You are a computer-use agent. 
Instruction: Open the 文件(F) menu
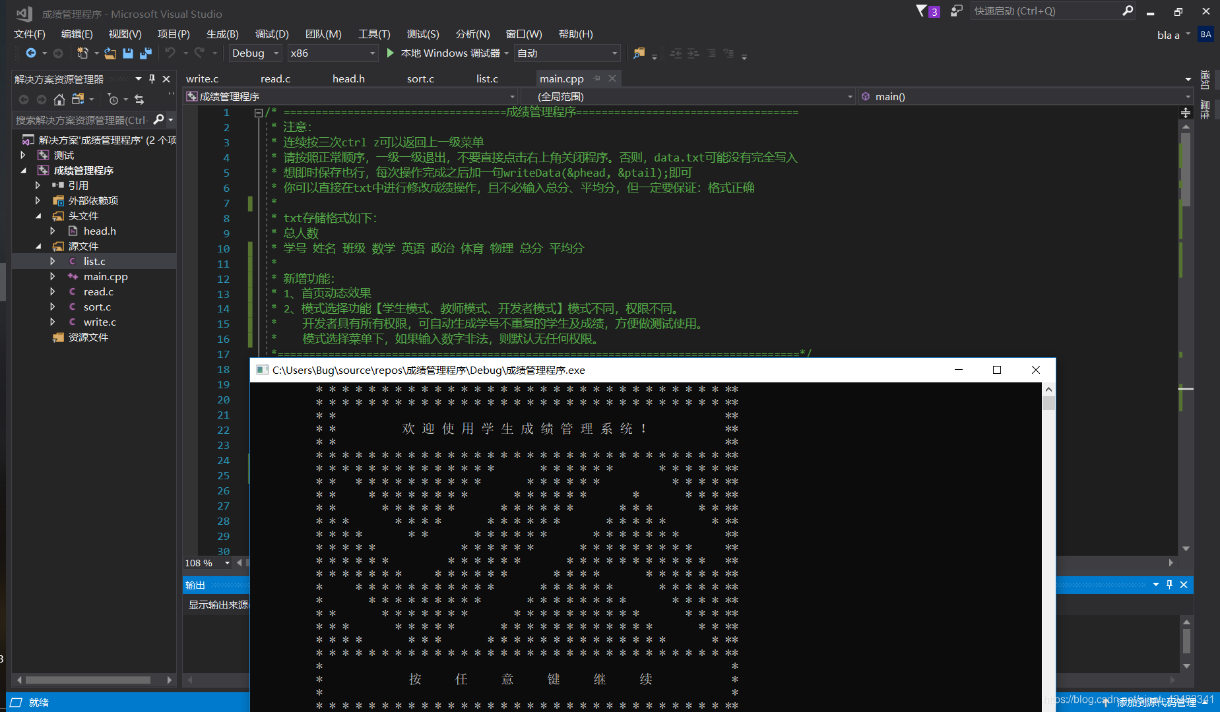coord(30,34)
